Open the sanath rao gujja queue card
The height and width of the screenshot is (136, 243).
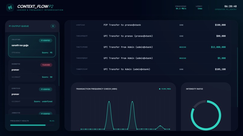(x=32, y=46)
